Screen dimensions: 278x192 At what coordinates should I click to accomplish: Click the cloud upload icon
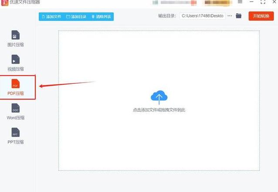click(159, 97)
